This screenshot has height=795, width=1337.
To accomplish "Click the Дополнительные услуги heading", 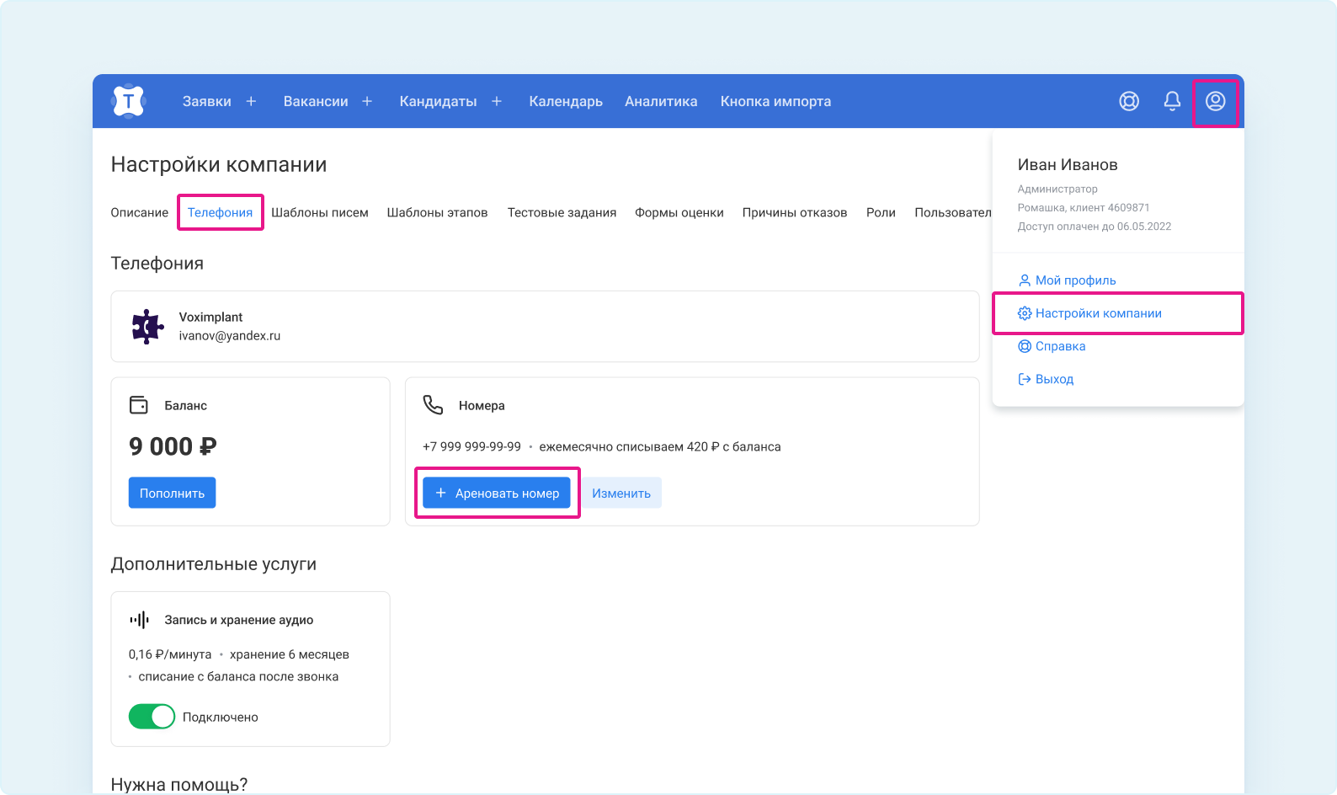I will point(214,564).
